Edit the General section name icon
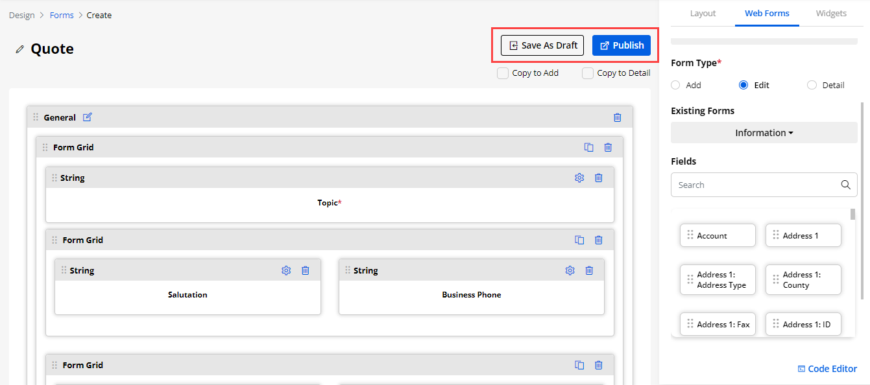Image resolution: width=870 pixels, height=385 pixels. 88,117
